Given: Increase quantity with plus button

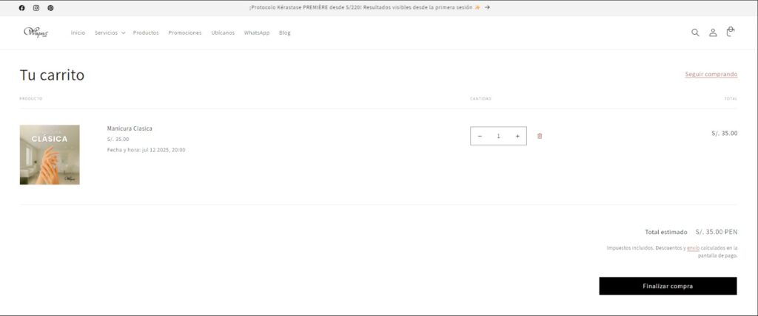Looking at the screenshot, I should (x=517, y=136).
